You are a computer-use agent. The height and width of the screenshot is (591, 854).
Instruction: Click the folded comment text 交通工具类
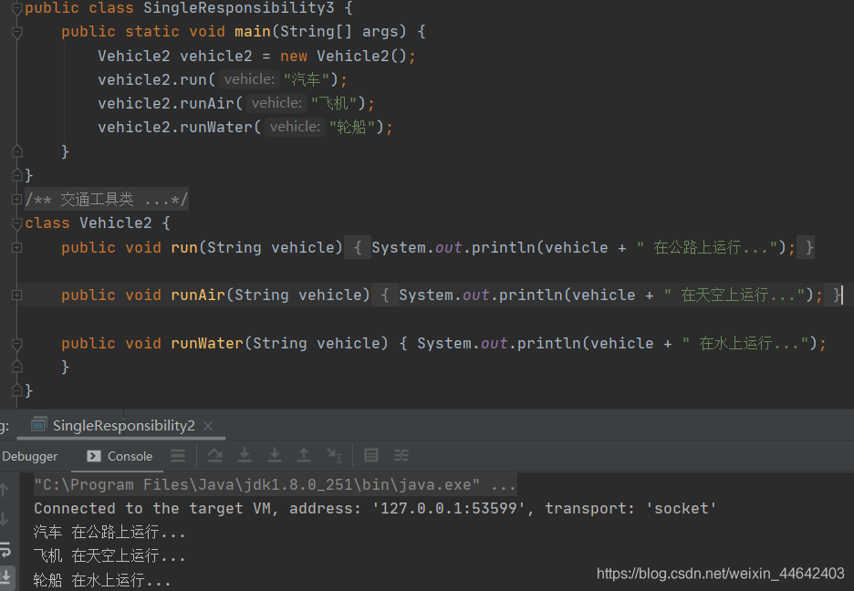coord(97,200)
